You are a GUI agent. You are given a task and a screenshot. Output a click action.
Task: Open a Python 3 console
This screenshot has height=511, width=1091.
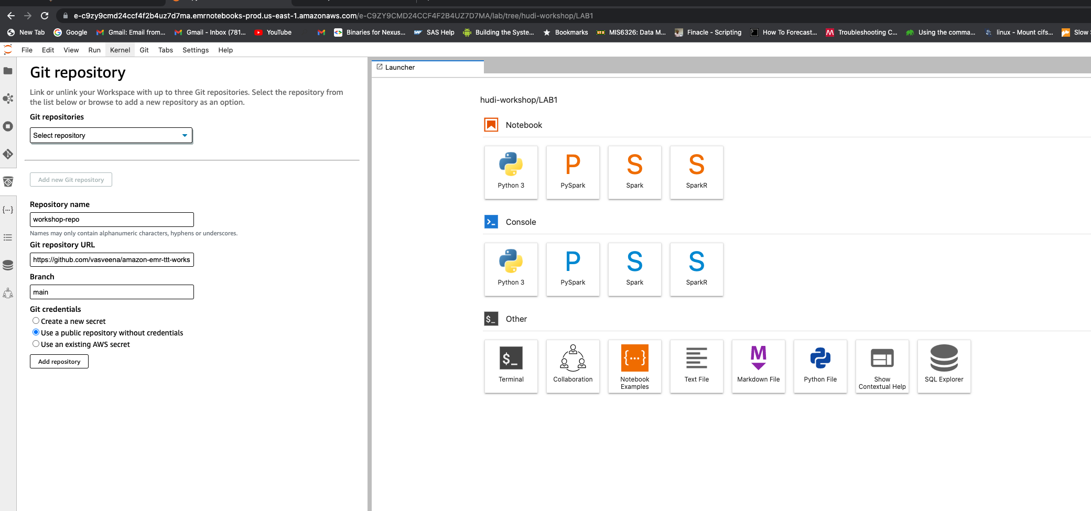[511, 269]
